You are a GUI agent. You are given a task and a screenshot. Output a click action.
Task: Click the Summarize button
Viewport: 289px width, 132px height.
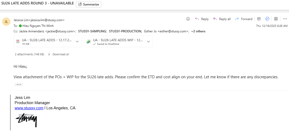(89, 4)
